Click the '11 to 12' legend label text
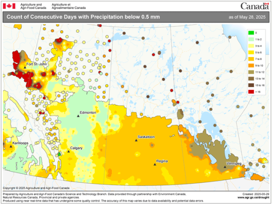272x204 pixels. (x=260, y=72)
